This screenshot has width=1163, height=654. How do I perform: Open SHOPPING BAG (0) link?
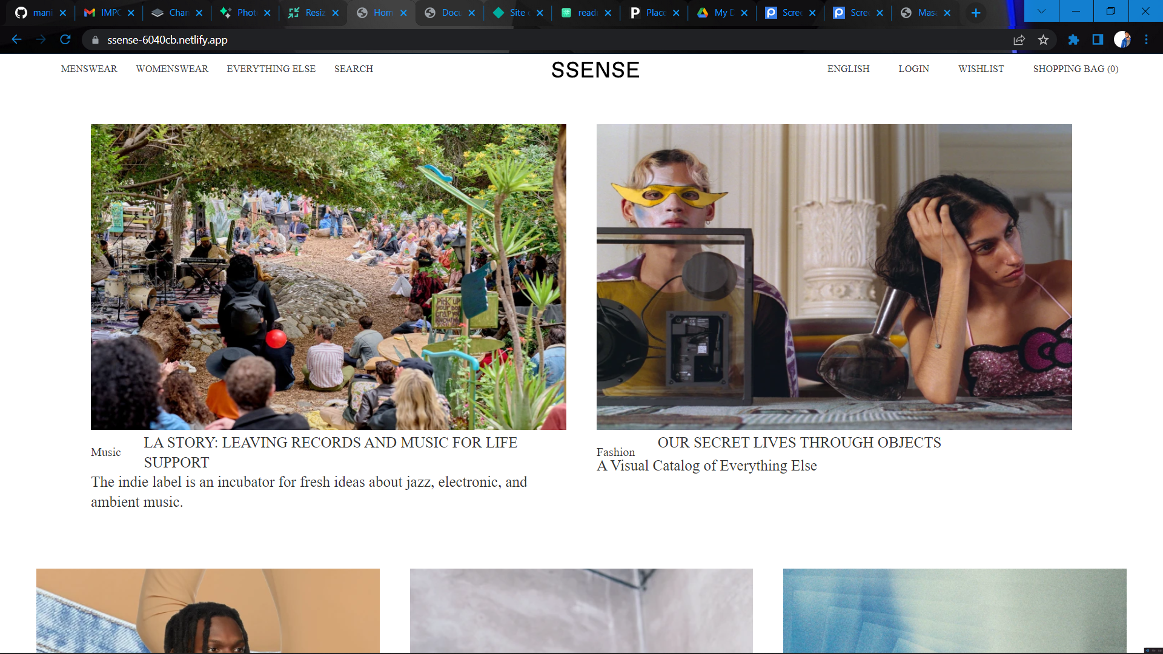pyautogui.click(x=1075, y=69)
